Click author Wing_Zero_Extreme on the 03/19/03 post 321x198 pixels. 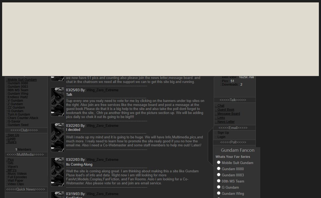point(102,194)
